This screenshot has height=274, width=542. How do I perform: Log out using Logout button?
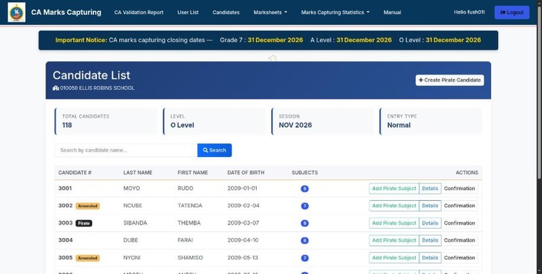click(x=512, y=12)
